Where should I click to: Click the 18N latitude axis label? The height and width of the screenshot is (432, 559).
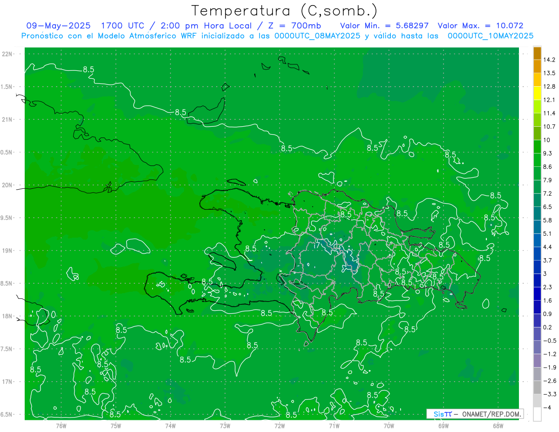tap(7, 316)
